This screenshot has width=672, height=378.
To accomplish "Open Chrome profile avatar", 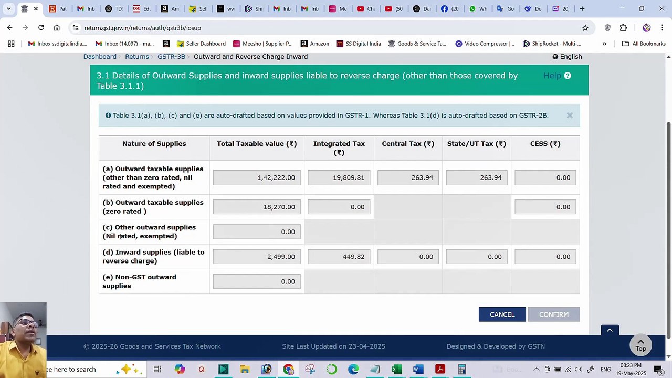I will [x=646, y=28].
